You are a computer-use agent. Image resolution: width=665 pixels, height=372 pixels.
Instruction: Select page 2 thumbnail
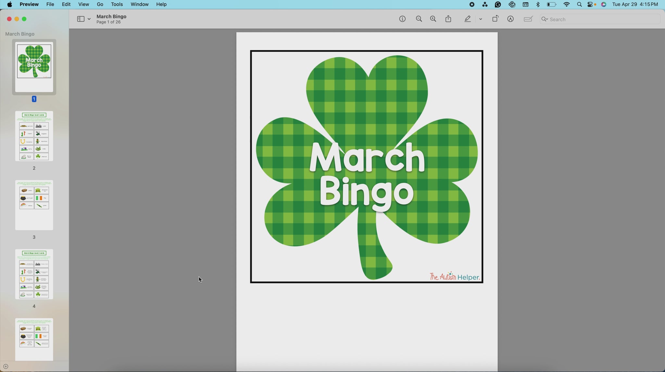pos(34,136)
